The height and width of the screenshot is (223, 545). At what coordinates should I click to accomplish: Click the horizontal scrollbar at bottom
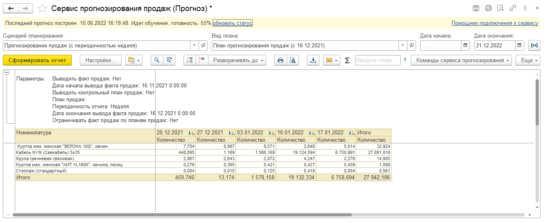182,214
